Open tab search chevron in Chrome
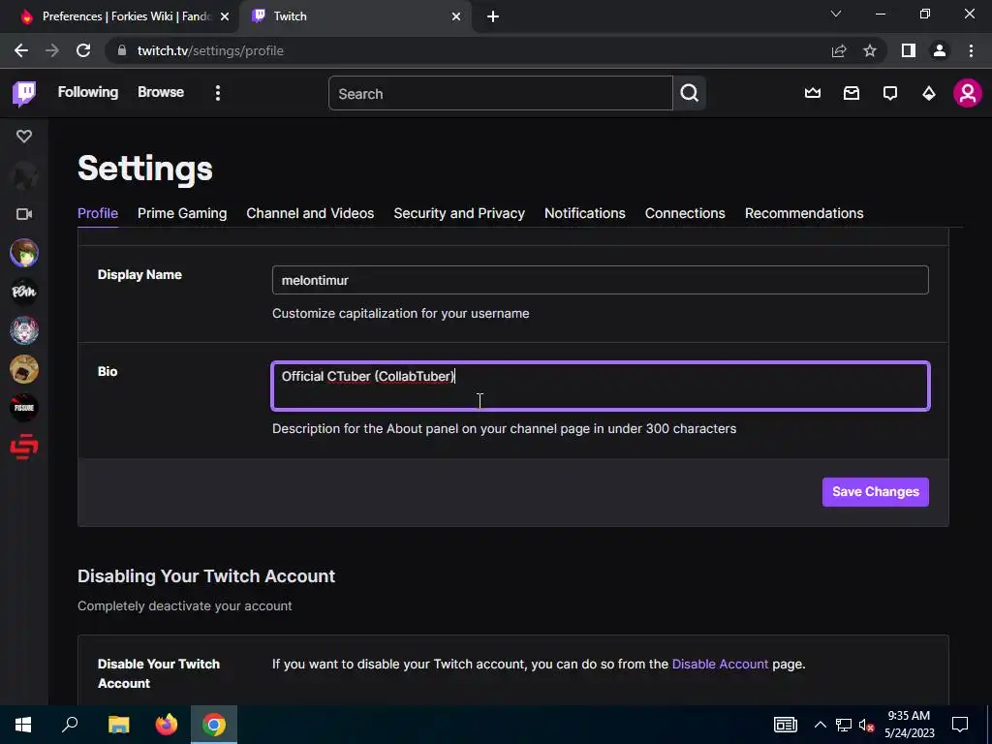992x744 pixels. [836, 14]
